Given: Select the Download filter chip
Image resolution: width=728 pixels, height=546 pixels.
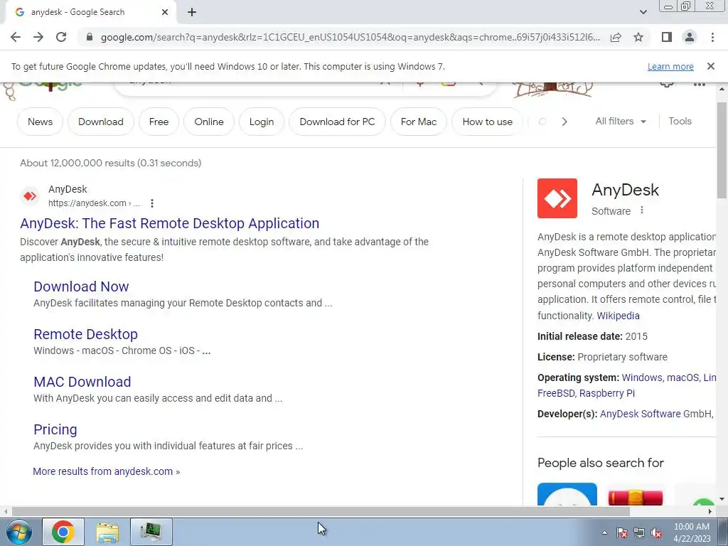Looking at the screenshot, I should click(x=101, y=122).
